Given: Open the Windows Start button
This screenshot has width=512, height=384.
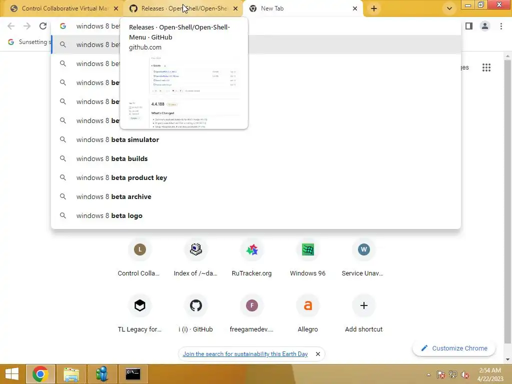Looking at the screenshot, I should tap(12, 374).
